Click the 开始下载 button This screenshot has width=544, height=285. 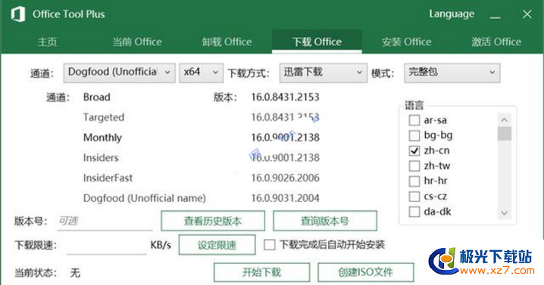point(261,272)
